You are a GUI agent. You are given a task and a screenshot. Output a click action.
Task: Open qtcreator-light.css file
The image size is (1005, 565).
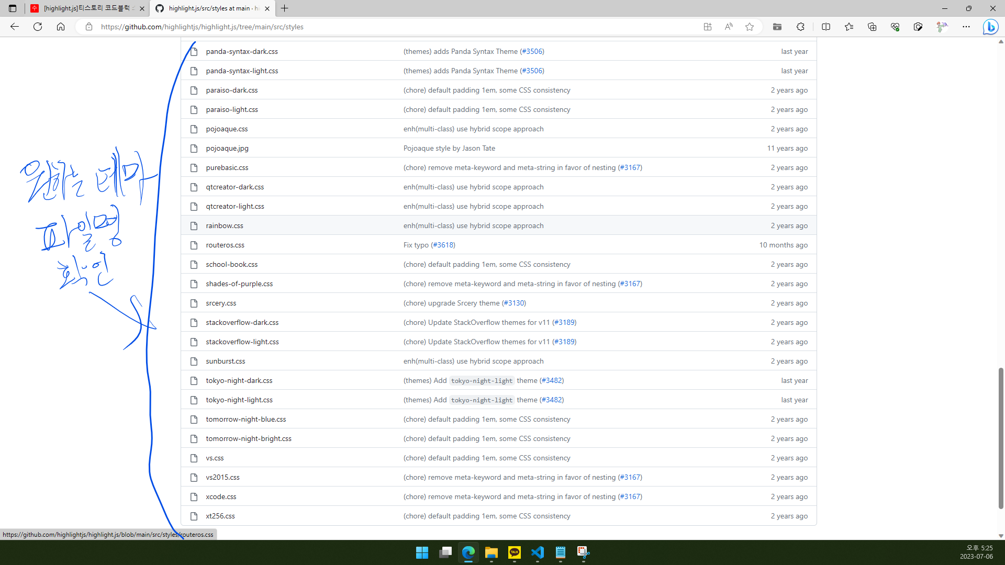click(235, 206)
